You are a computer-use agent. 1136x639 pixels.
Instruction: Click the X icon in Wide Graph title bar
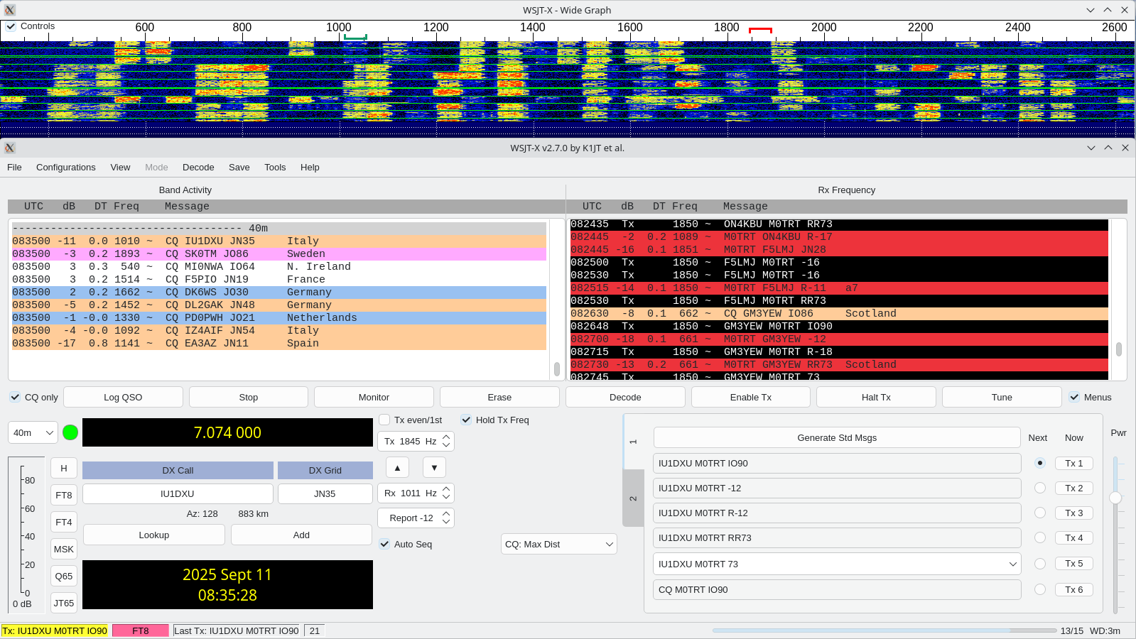click(9, 10)
